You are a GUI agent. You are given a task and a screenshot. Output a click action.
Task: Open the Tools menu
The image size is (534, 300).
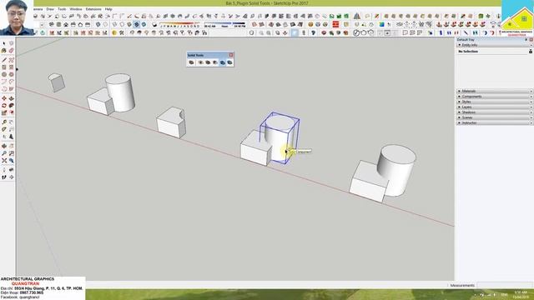(x=62, y=9)
